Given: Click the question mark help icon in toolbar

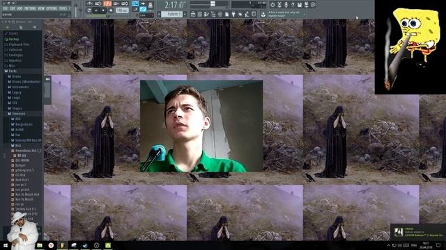Looking at the screenshot, I should [x=293, y=5].
